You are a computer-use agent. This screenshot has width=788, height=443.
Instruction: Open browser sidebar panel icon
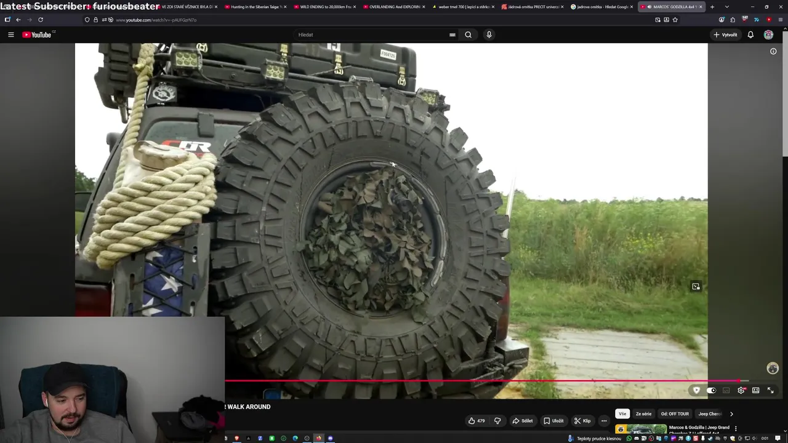coord(7,20)
